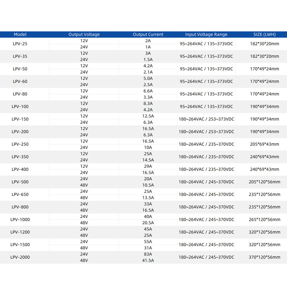The height and width of the screenshot is (287, 287).
Task: Click the Input Voltage Range header
Action: (206, 34)
